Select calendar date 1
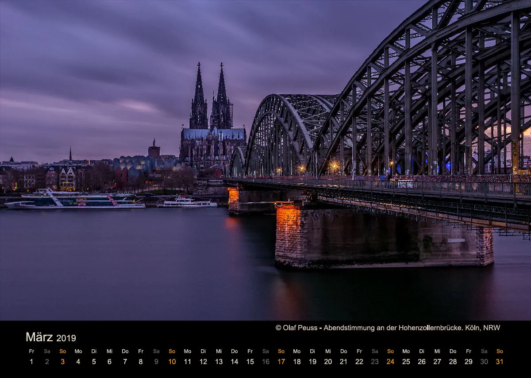Viewport: 531px width, 378px height. 31,362
